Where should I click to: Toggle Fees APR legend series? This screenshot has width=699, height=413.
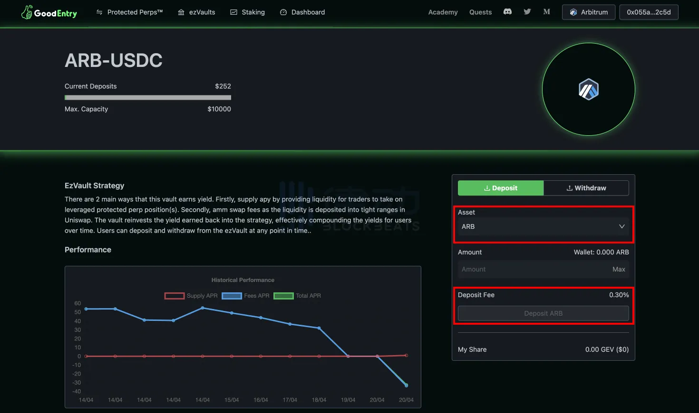[245, 296]
